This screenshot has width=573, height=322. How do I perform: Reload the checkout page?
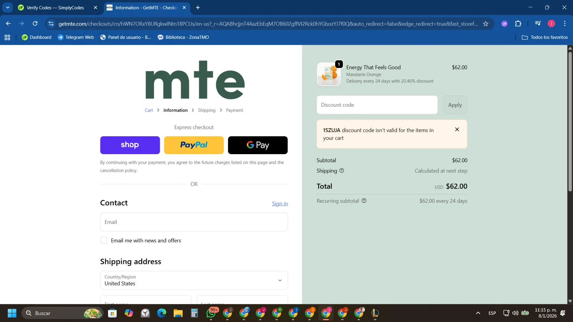tap(35, 24)
